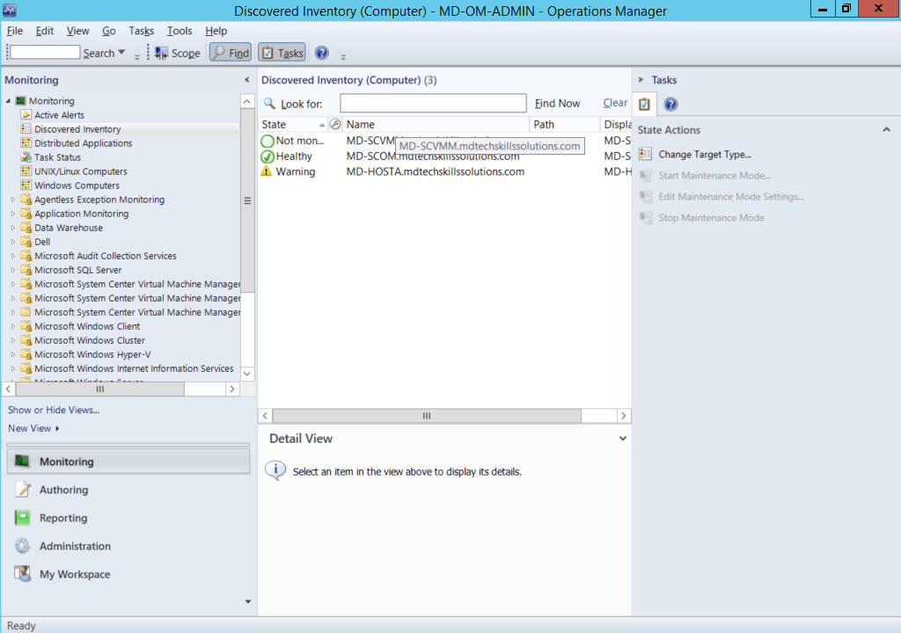Screen dimensions: 901x633
Task: Open the File menu
Action: pyautogui.click(x=15, y=31)
